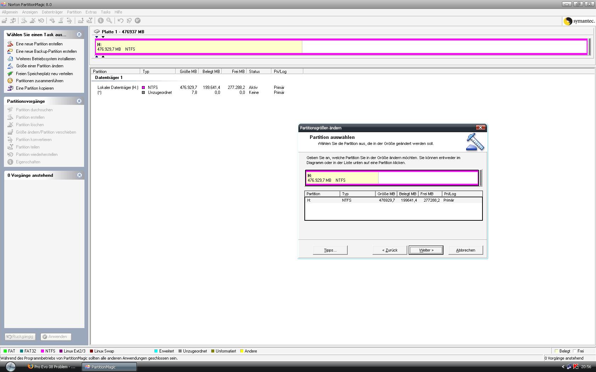Select H: partition in main disk map
This screenshot has height=372, width=596.
[341, 47]
